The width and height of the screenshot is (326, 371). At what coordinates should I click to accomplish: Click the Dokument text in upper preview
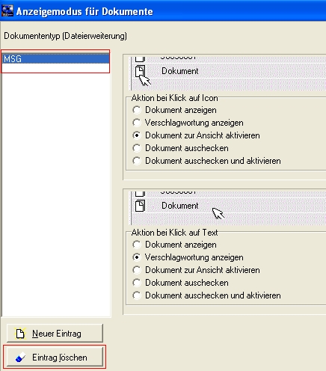[x=180, y=71]
